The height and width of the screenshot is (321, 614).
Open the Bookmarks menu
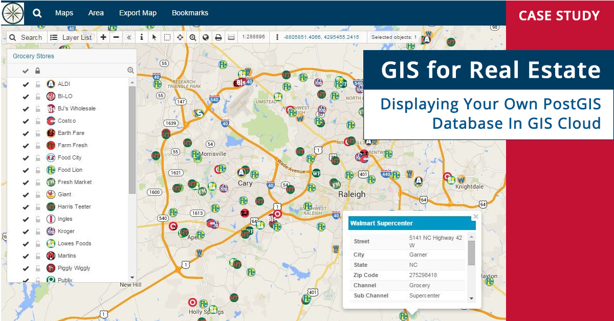click(x=190, y=13)
